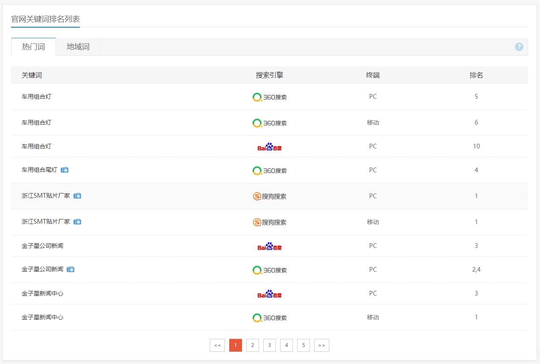Go to page 3

(x=270, y=345)
